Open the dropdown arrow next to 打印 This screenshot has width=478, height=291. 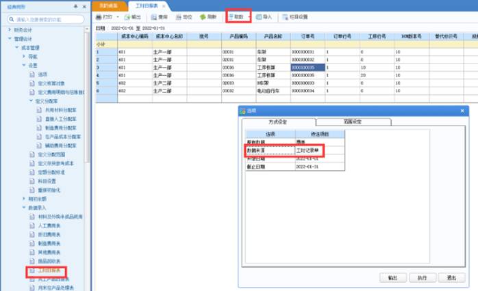(117, 16)
